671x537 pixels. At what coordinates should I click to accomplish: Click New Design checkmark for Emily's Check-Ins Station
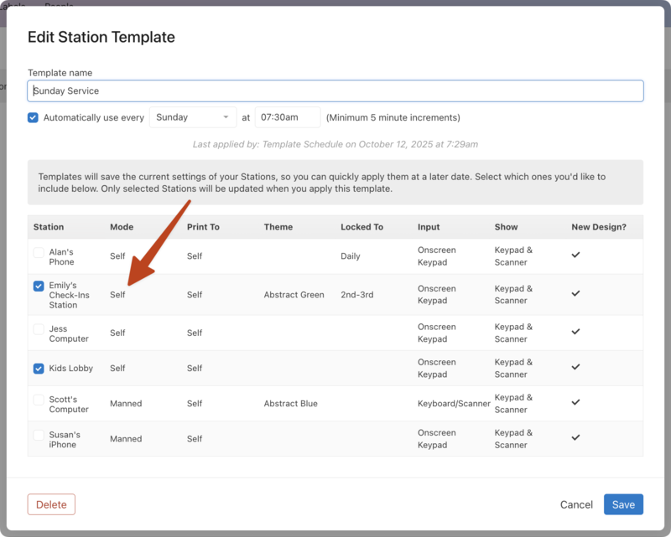pos(575,293)
